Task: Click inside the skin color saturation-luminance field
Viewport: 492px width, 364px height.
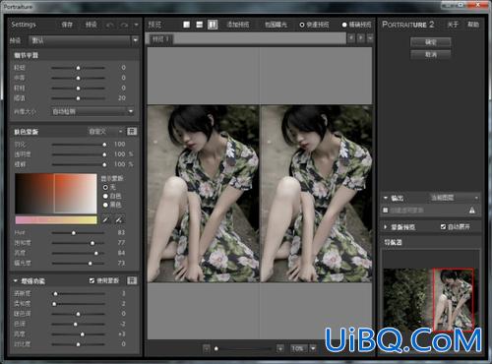Action: pyautogui.click(x=56, y=194)
